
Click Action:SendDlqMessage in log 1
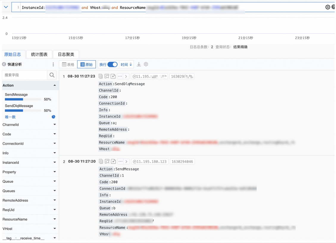click(x=122, y=84)
